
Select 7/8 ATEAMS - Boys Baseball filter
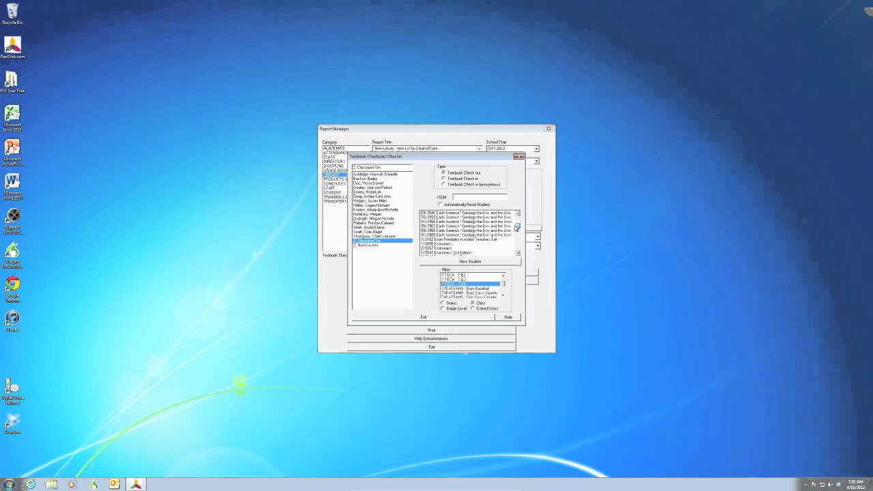[x=471, y=288]
